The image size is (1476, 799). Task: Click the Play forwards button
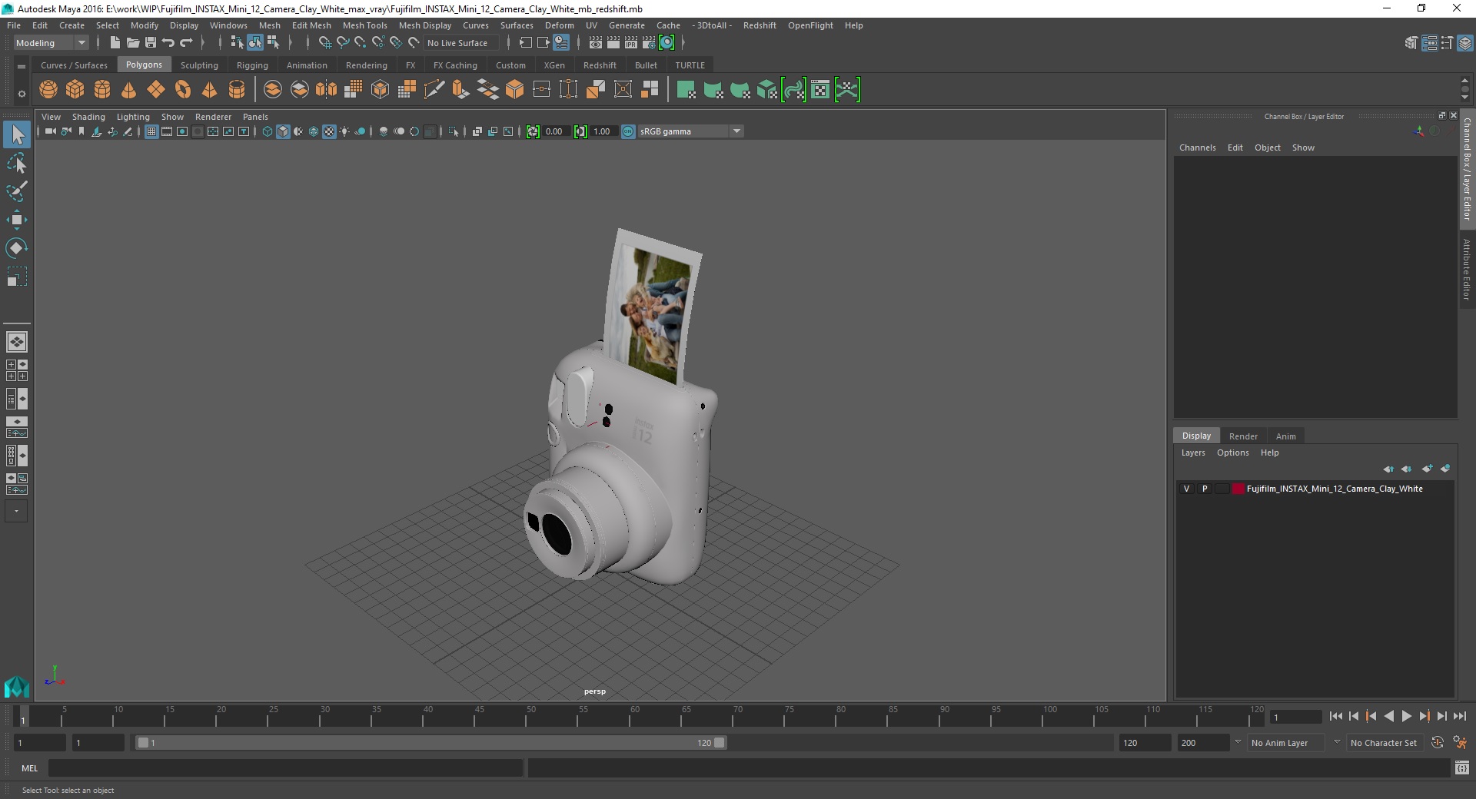click(1406, 716)
